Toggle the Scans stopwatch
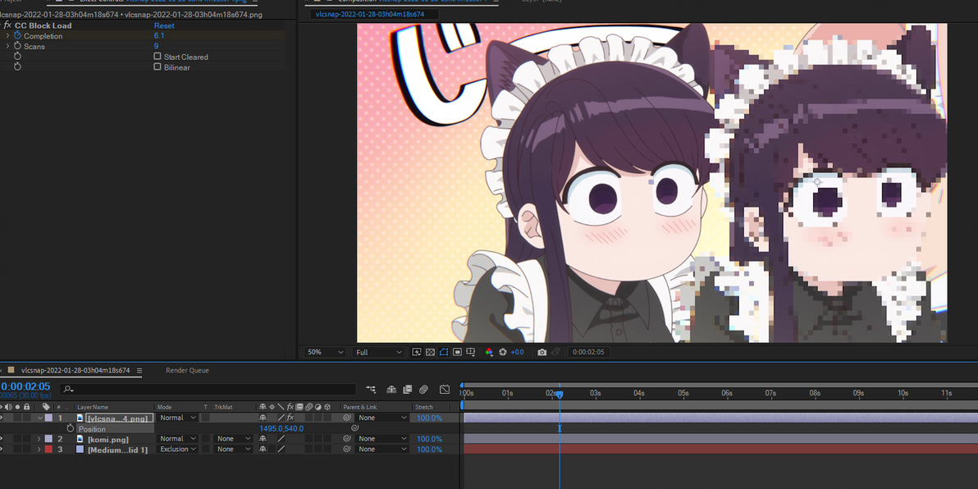 point(17,46)
